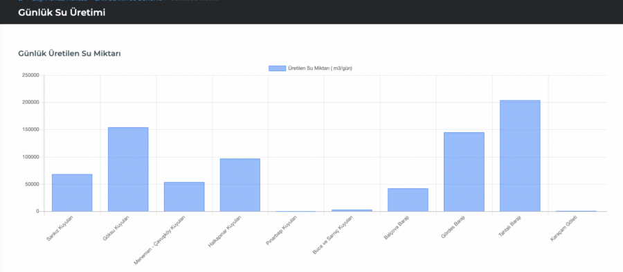Click the Menemen - Çavuşköy Kuyuları bar
The width and height of the screenshot is (623, 272).
184,197
